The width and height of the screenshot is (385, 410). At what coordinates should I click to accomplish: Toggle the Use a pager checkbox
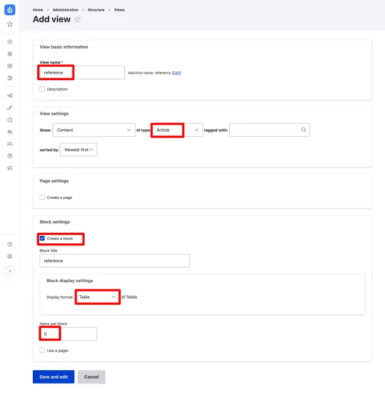point(42,350)
